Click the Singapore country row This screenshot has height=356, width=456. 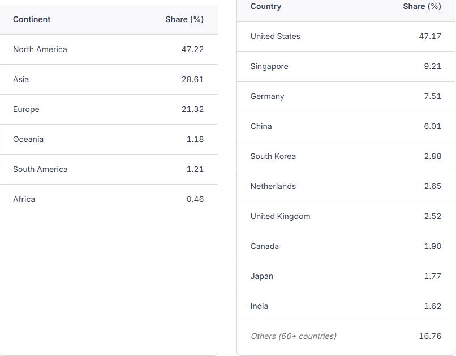[x=269, y=66]
